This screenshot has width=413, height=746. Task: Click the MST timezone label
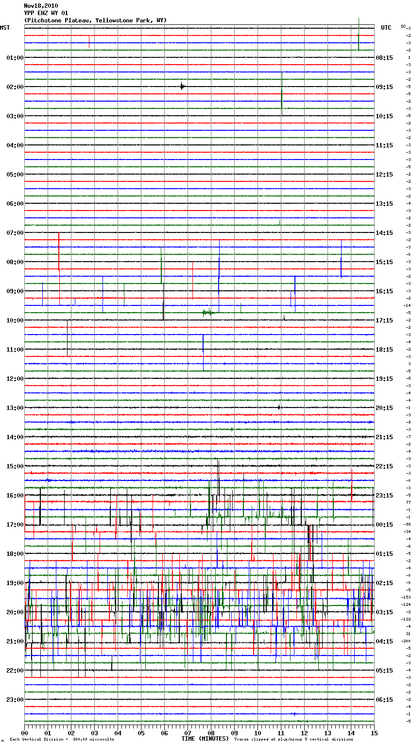5,28
